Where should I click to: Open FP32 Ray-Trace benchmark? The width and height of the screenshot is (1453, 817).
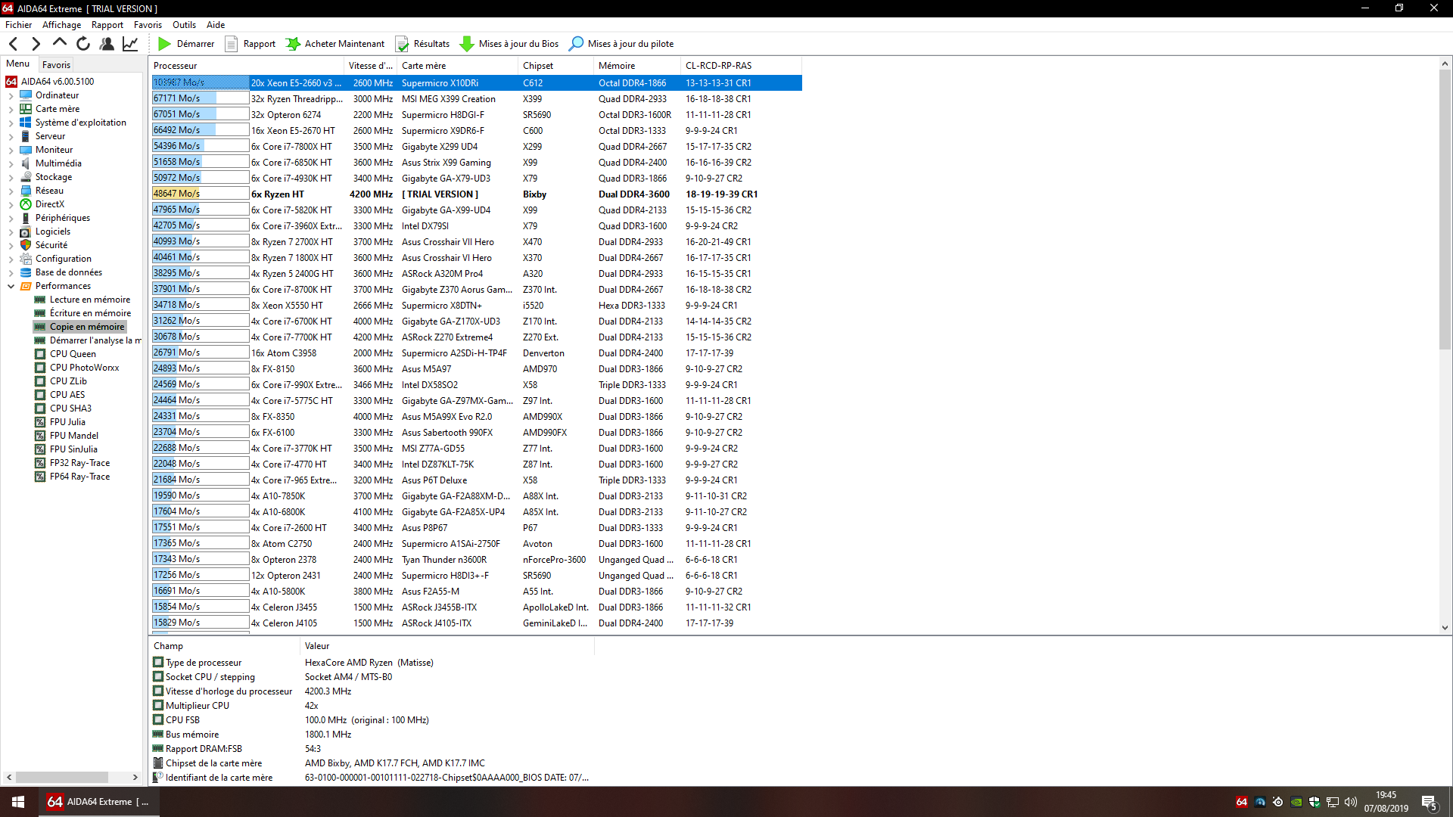pos(79,463)
